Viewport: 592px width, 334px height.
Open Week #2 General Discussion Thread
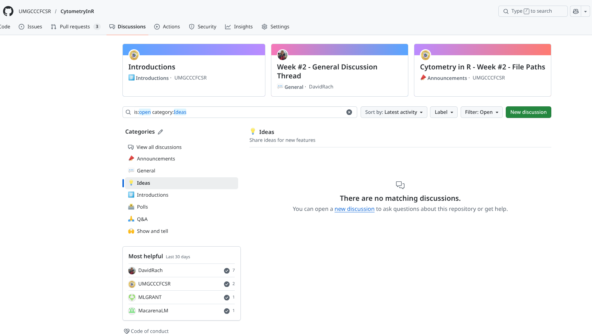point(327,71)
